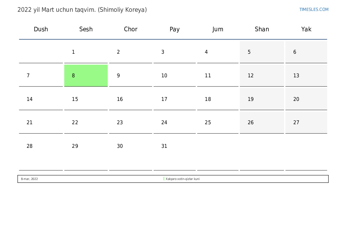
Task: Select Saturday date 12
Action: pos(262,76)
